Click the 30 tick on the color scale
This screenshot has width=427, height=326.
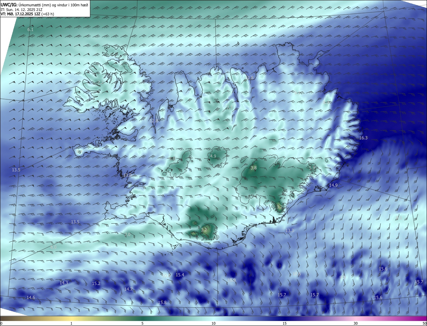point(356,324)
